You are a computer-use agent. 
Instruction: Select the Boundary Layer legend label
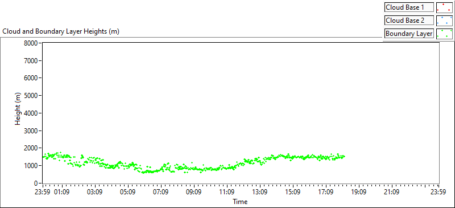pos(409,34)
